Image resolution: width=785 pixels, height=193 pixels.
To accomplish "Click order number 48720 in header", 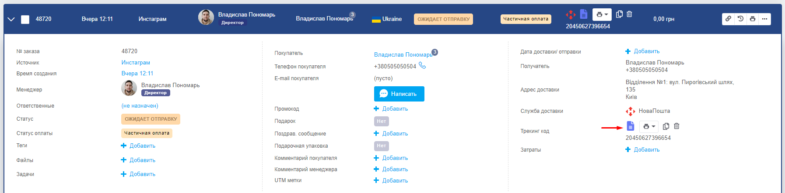I will point(44,19).
